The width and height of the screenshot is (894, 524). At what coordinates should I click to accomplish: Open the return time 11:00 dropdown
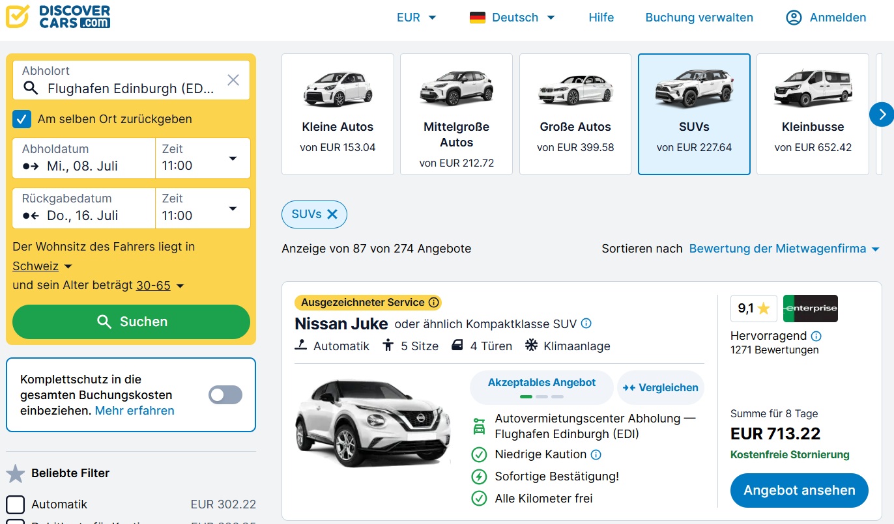coord(203,208)
